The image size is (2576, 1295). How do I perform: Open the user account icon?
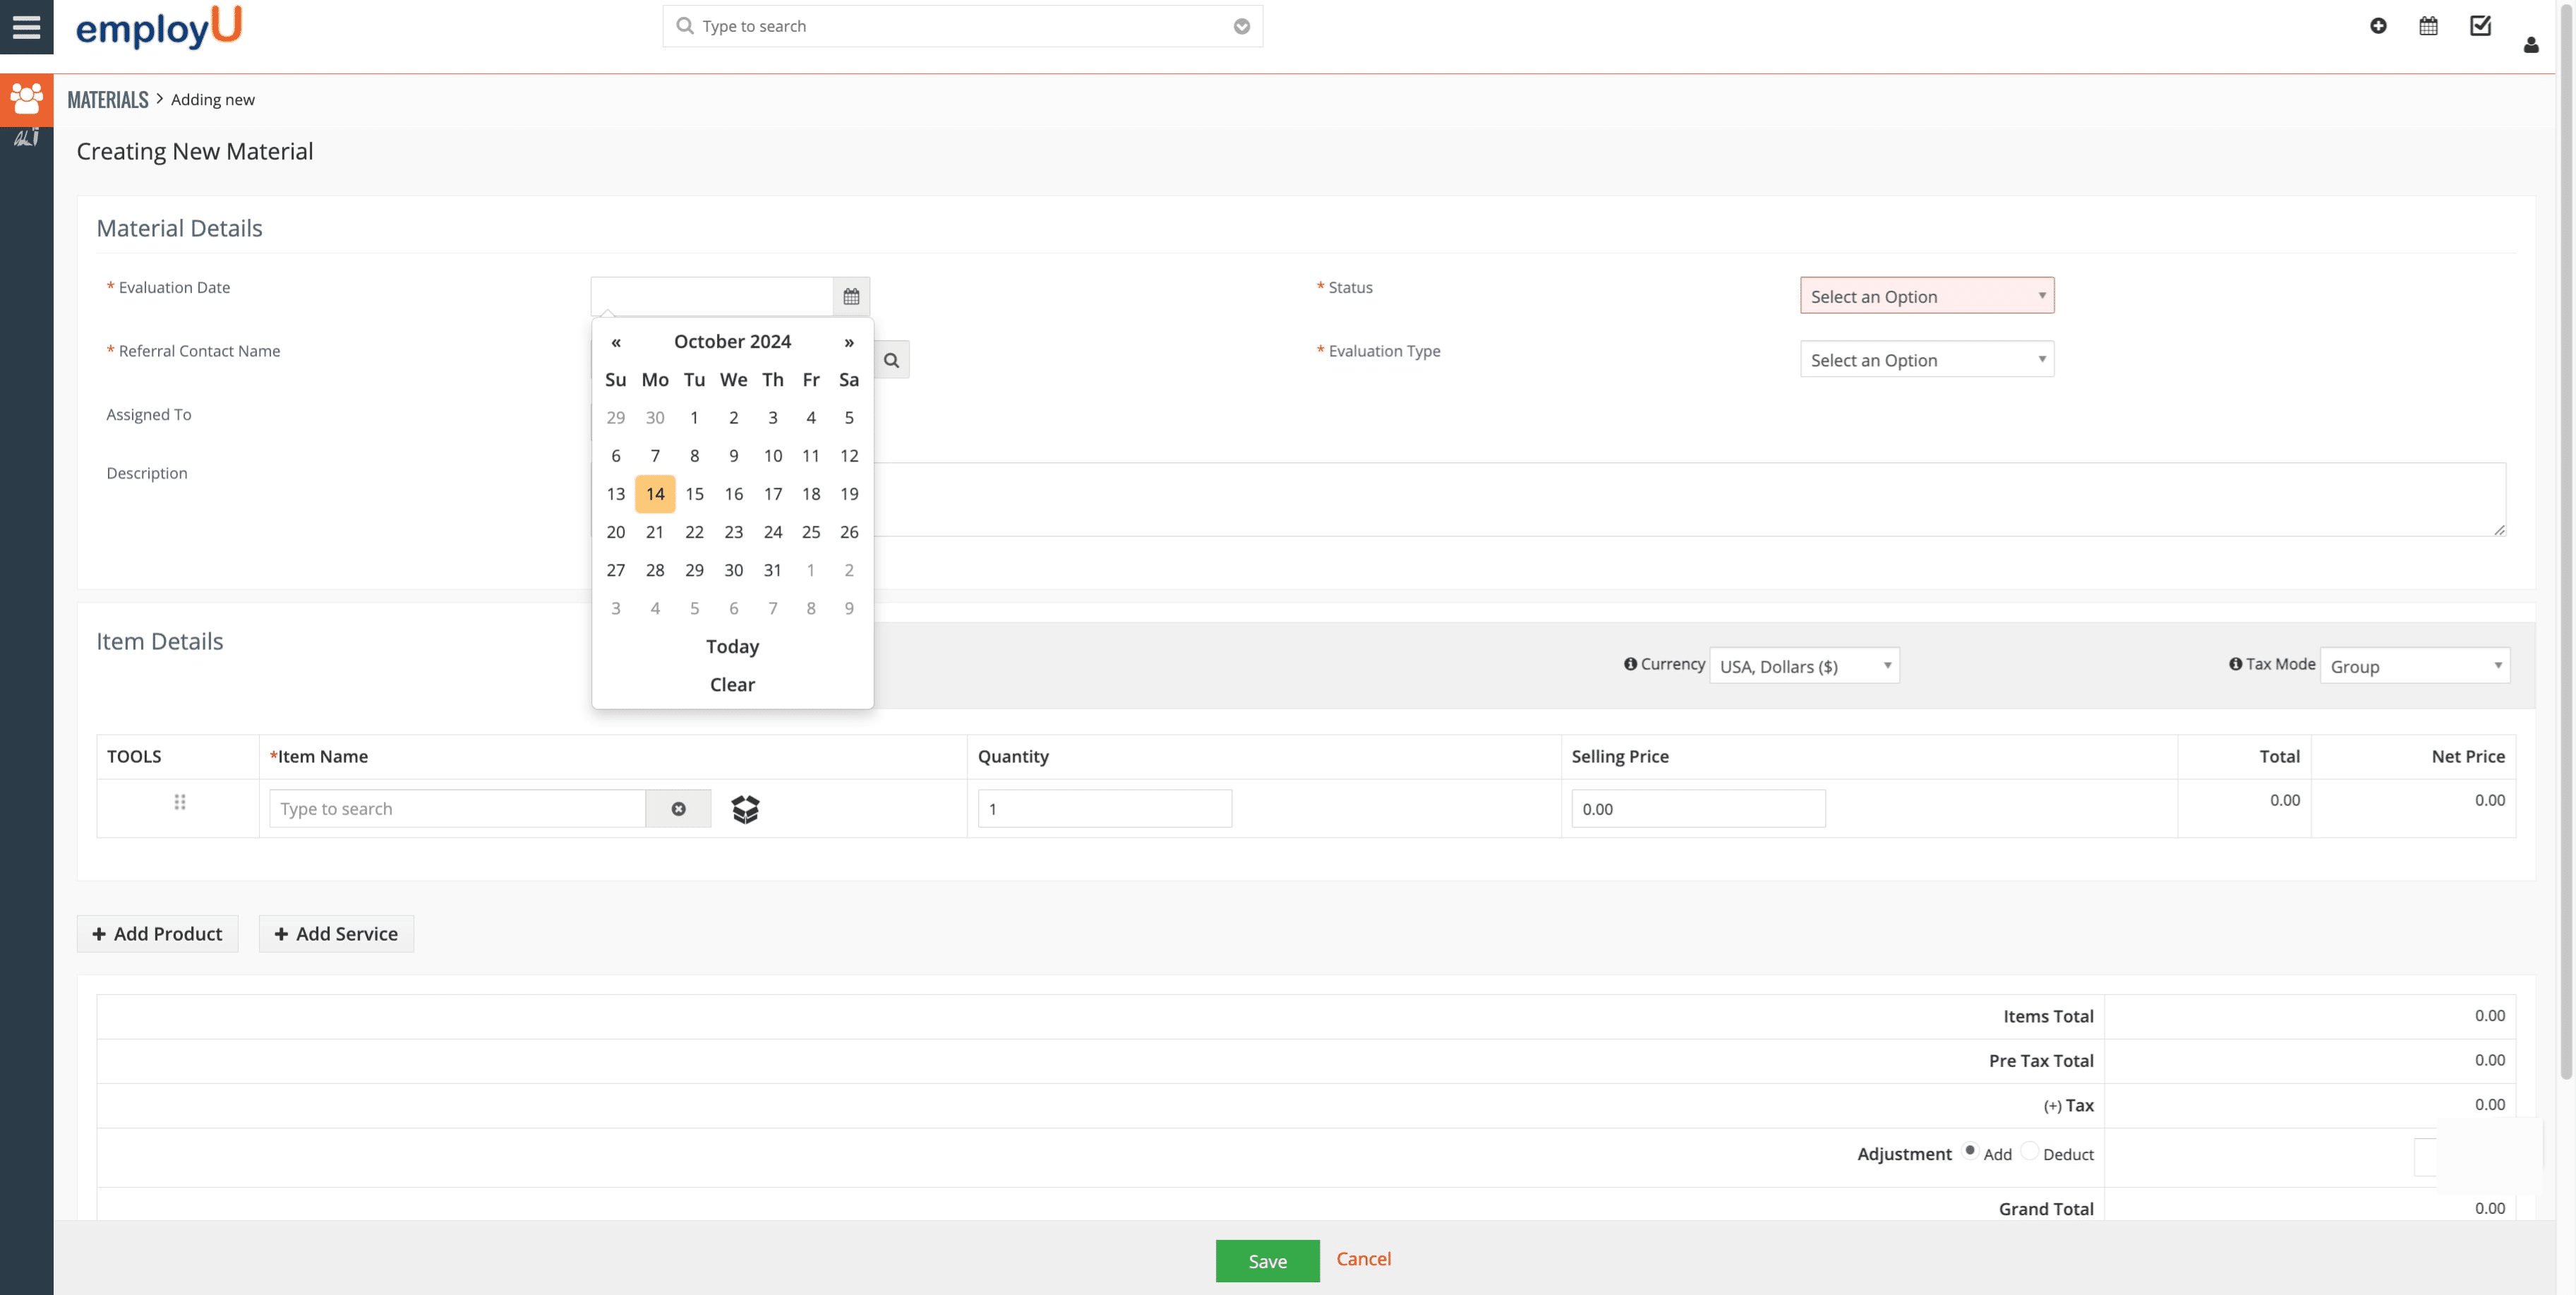click(x=2531, y=44)
